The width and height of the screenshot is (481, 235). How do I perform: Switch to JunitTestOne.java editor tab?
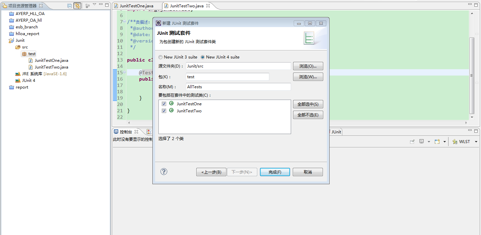pyautogui.click(x=136, y=6)
